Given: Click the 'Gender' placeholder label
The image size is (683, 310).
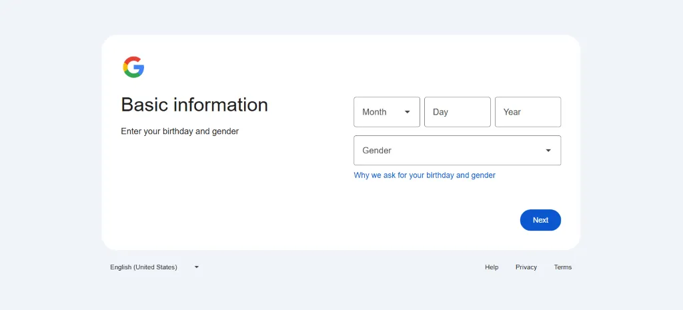Looking at the screenshot, I should (377, 151).
